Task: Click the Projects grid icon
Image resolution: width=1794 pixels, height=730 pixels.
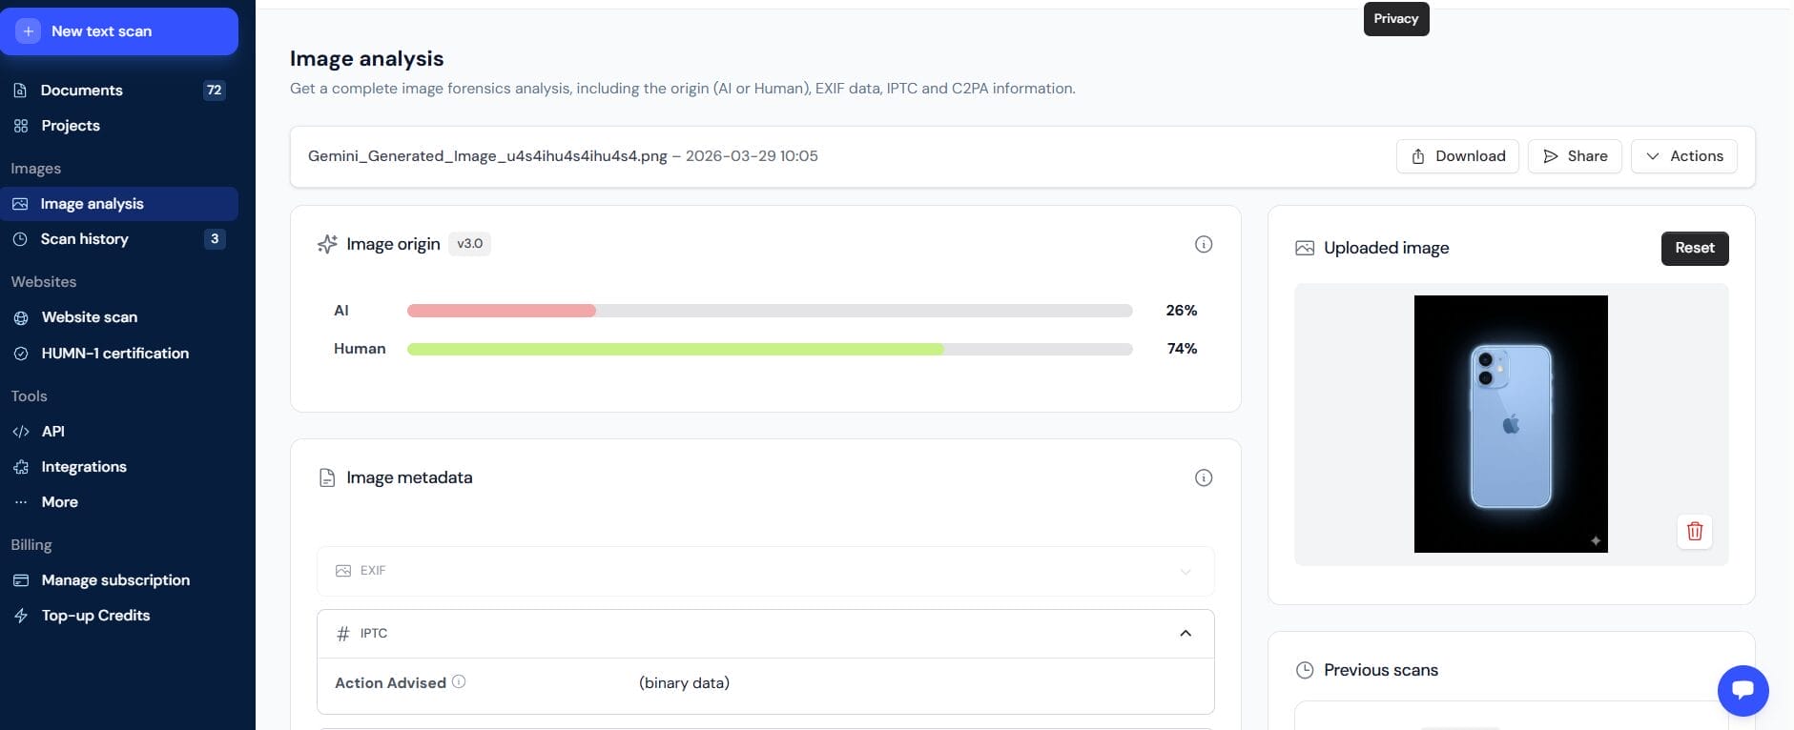Action: click(20, 126)
